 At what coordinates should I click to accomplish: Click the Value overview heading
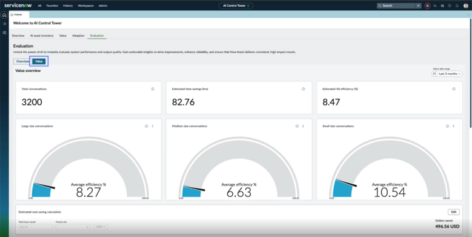tap(28, 71)
